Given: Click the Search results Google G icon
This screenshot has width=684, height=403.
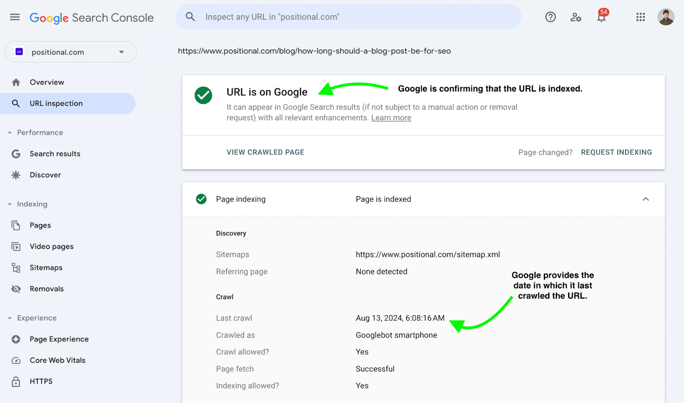Looking at the screenshot, I should tap(16, 154).
